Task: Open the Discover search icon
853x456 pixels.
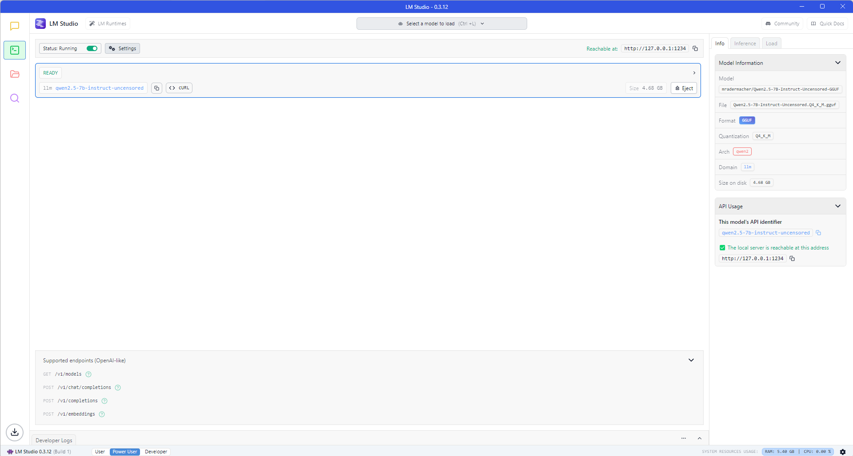Action: [x=15, y=98]
